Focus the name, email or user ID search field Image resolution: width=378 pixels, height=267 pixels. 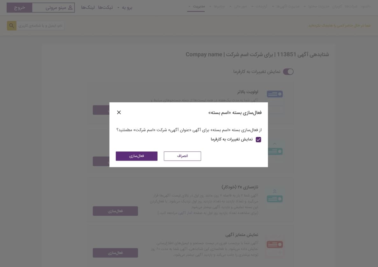click(40, 25)
